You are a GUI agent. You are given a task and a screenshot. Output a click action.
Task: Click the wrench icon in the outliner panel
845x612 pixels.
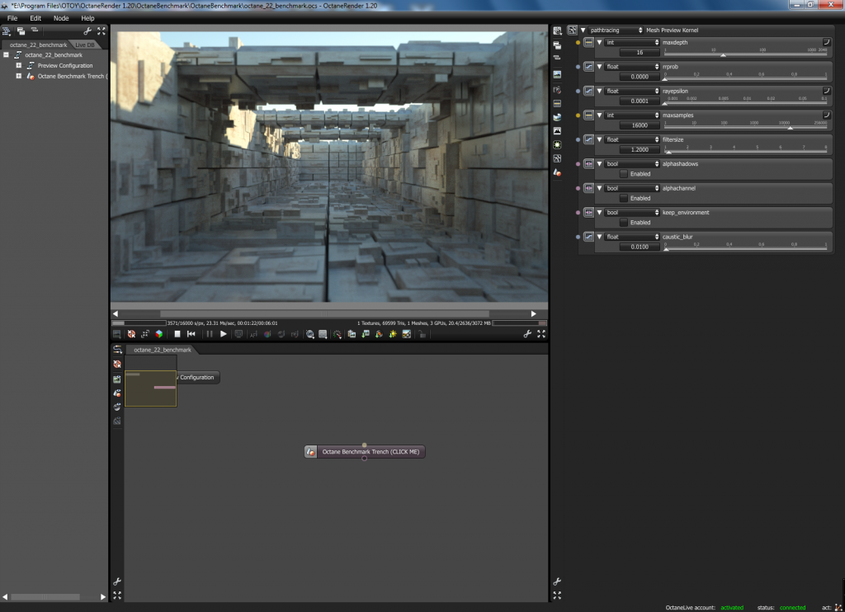point(87,31)
